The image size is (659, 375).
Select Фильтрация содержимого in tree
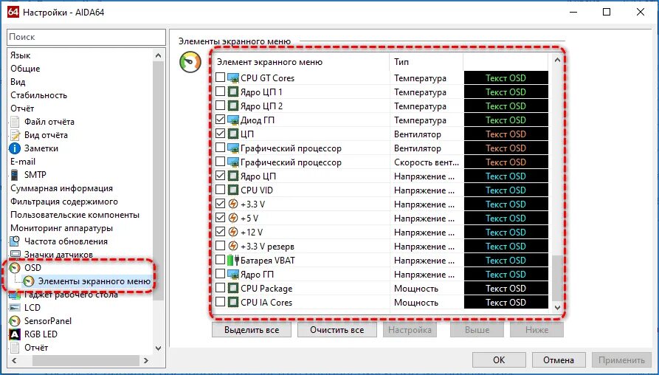pyautogui.click(x=64, y=202)
